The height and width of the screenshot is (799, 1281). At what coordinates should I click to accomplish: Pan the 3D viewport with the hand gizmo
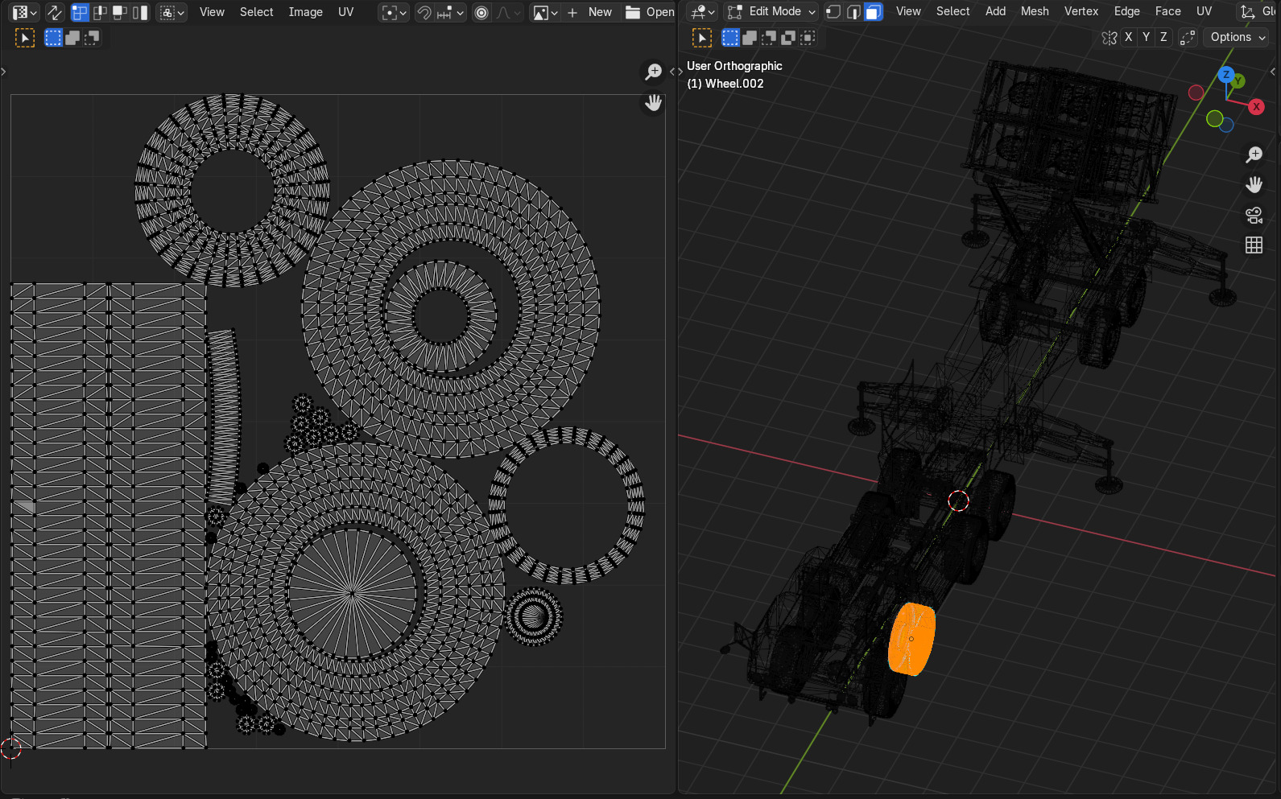tap(1254, 185)
